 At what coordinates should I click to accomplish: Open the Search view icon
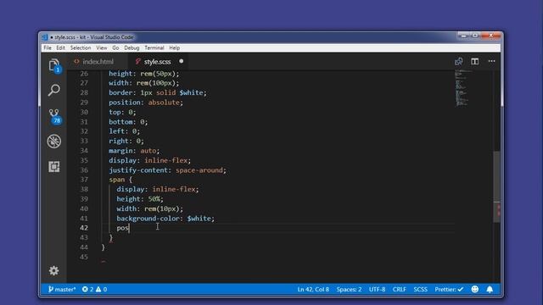click(54, 90)
